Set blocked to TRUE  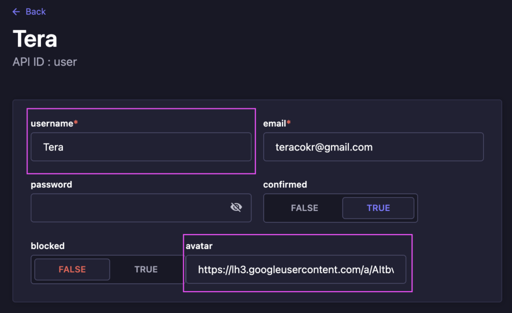146,269
